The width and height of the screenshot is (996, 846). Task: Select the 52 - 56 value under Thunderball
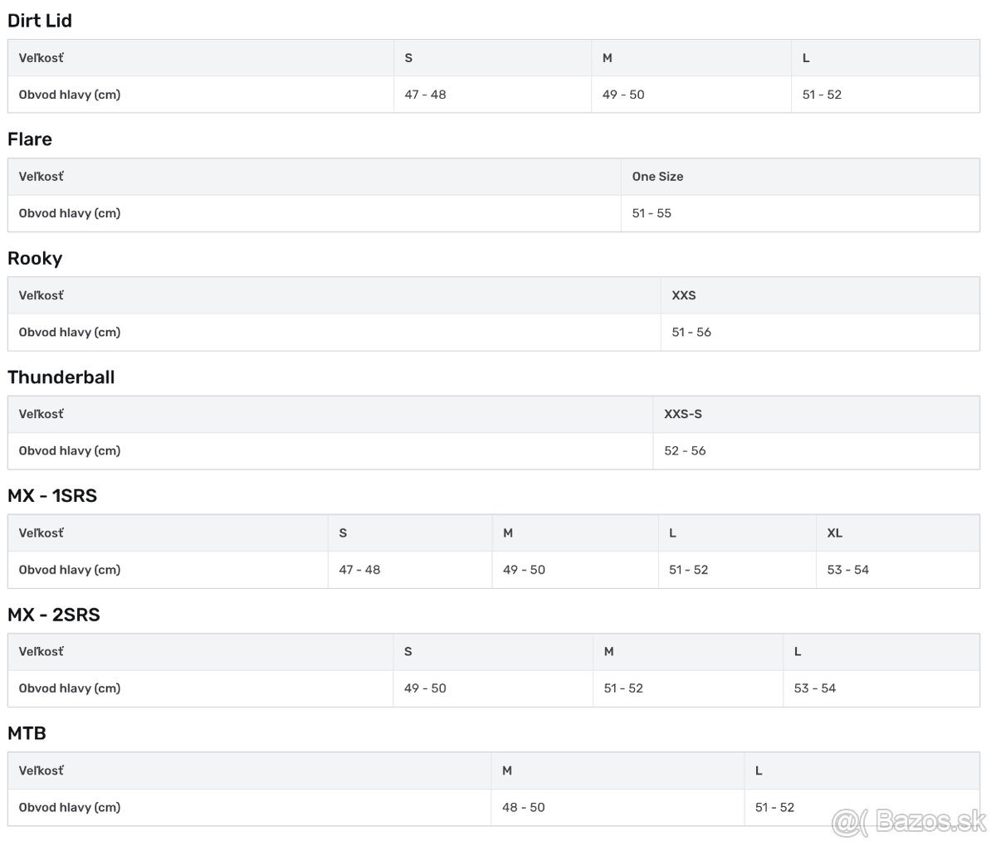point(685,450)
